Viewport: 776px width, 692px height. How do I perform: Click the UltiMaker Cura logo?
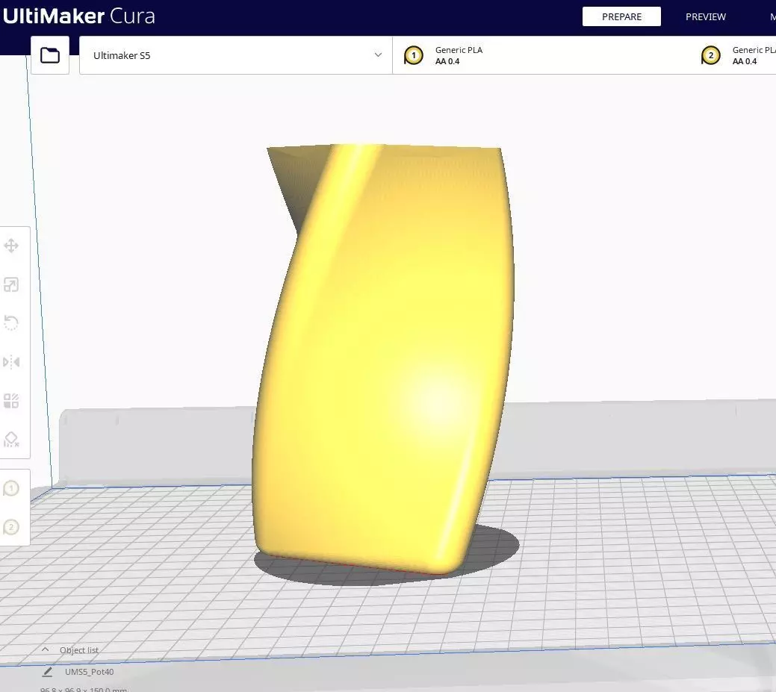click(x=78, y=16)
